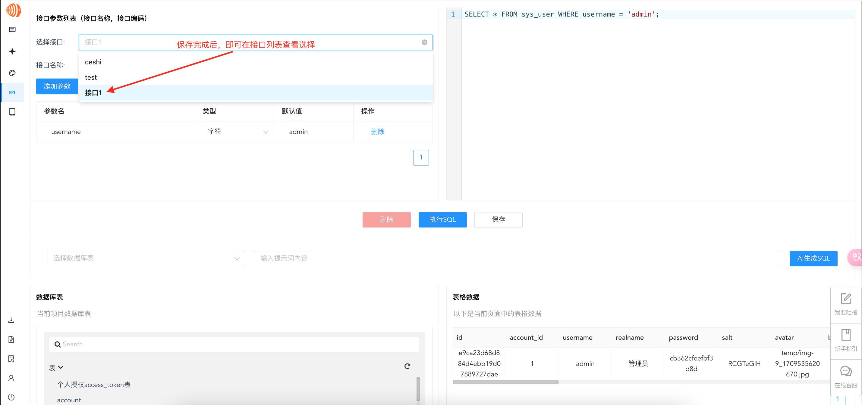Click the sparkle AI sidebar icon
Image resolution: width=862 pixels, height=405 pixels.
[x=12, y=51]
